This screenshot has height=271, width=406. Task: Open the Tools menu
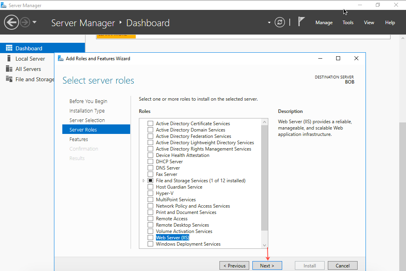348,23
